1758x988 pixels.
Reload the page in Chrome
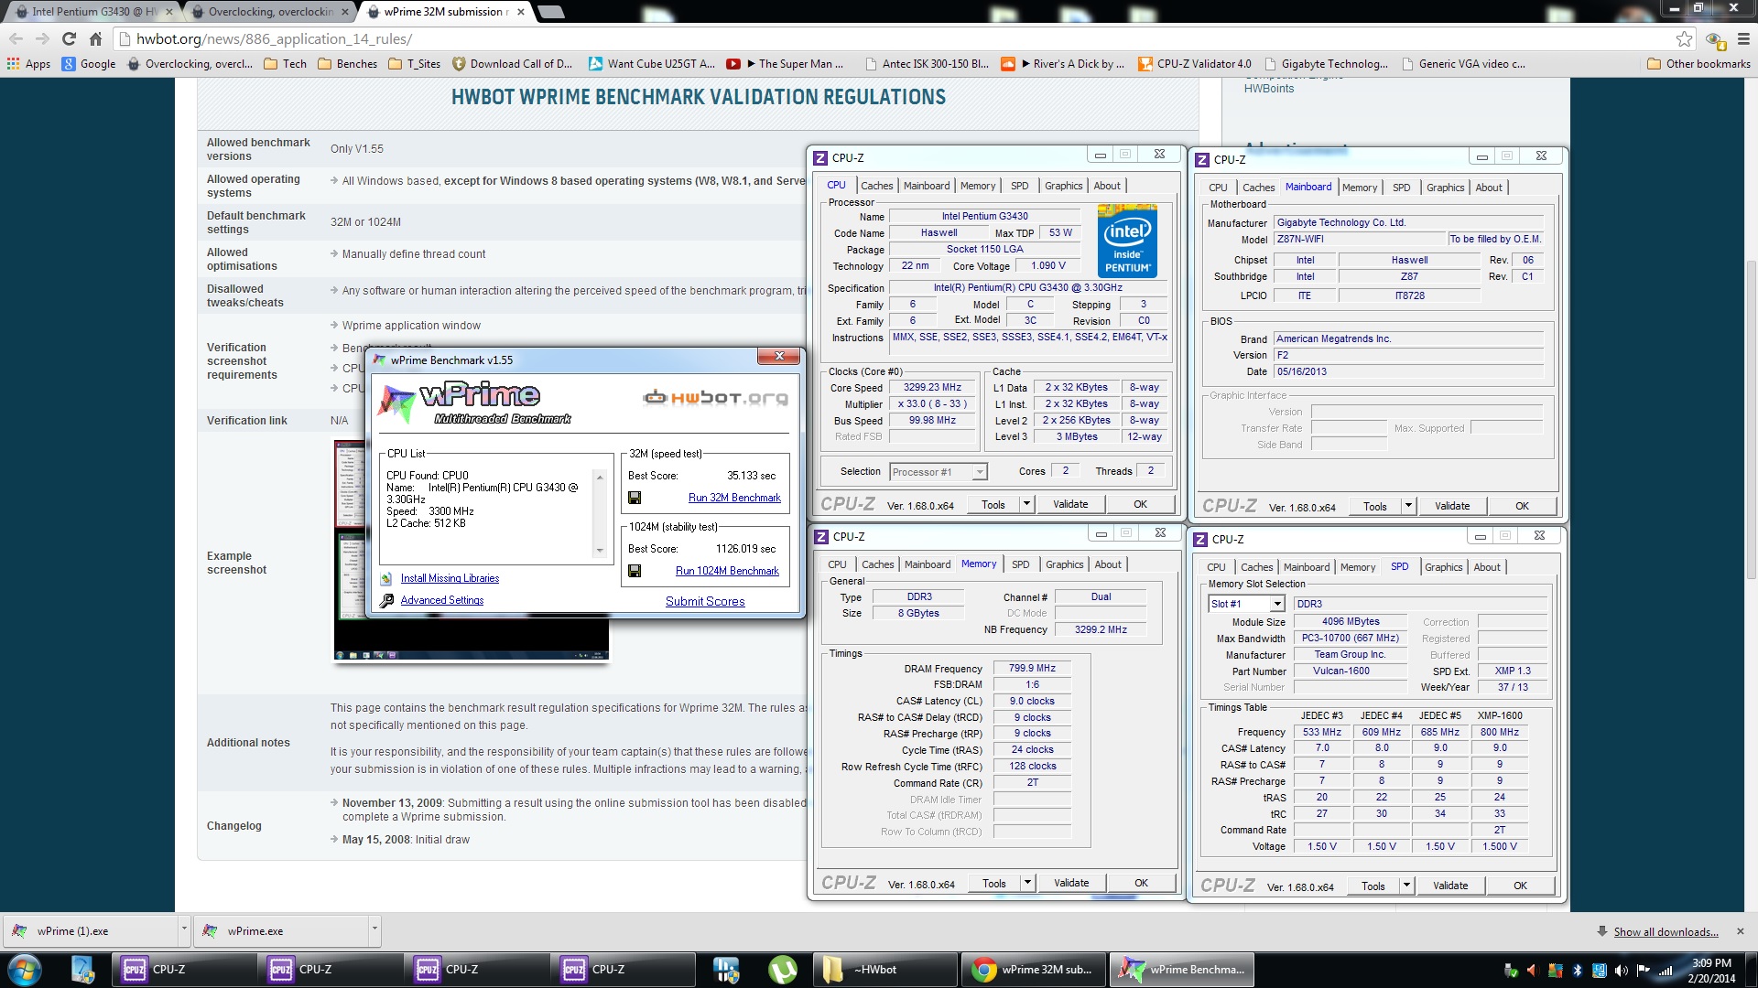69,38
